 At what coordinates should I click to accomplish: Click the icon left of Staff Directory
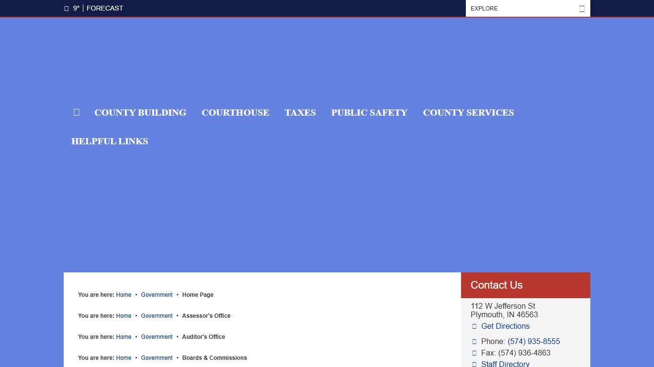[474, 364]
